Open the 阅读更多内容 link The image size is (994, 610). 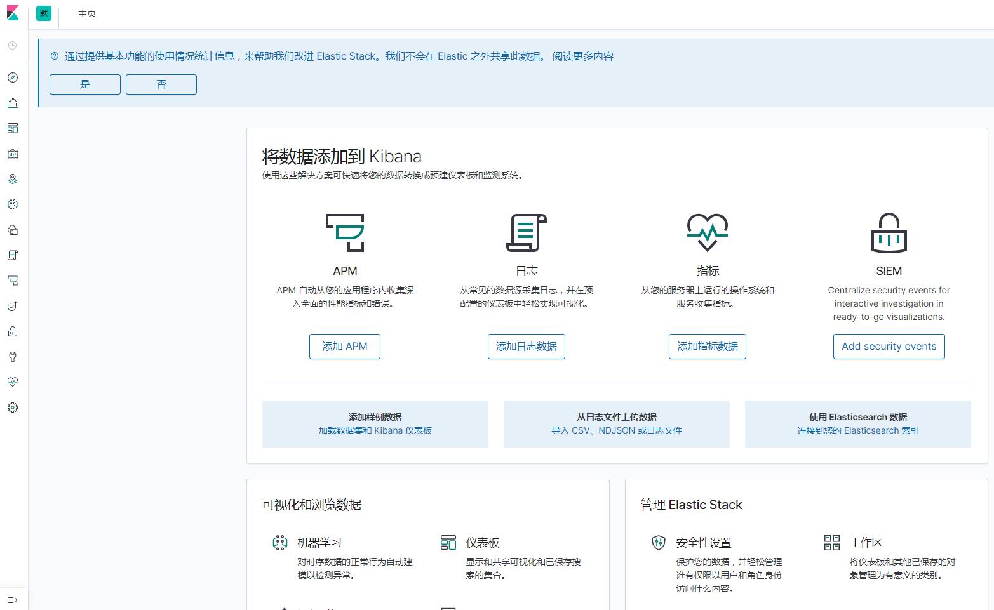tap(583, 56)
